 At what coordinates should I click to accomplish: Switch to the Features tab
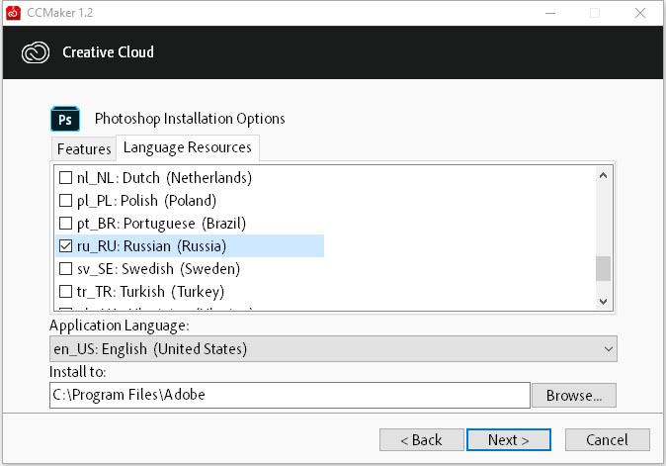coord(84,148)
